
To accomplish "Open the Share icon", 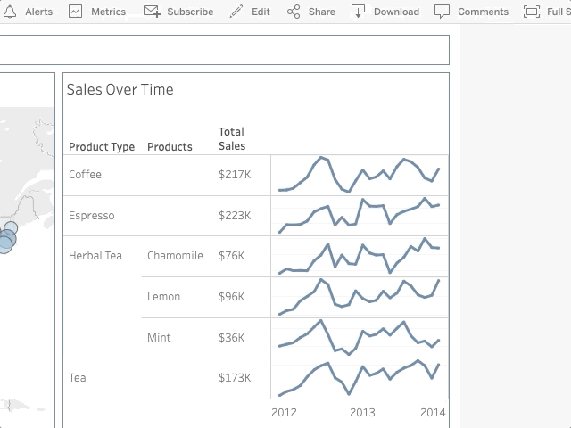I will pyautogui.click(x=294, y=12).
